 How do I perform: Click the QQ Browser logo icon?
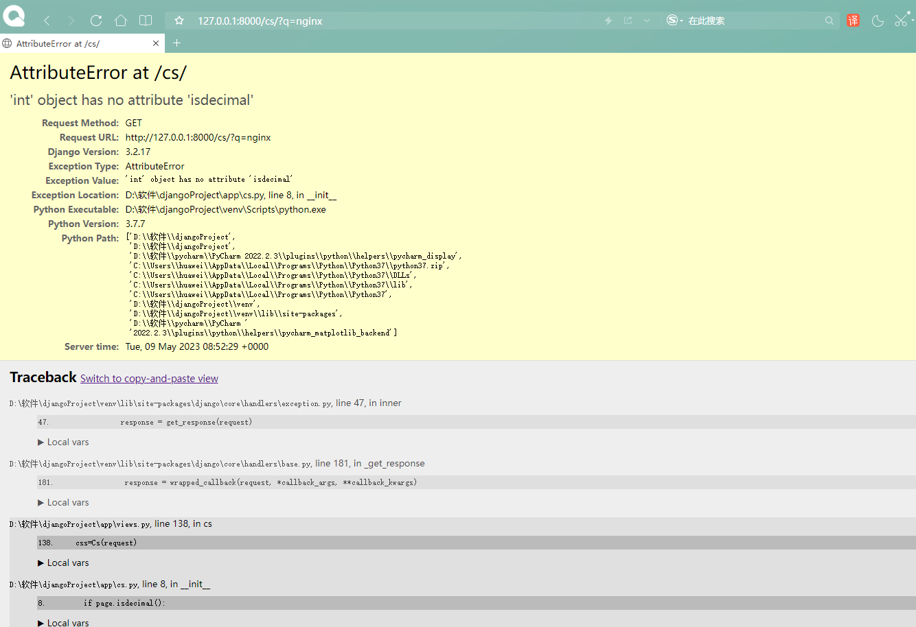[14, 16]
